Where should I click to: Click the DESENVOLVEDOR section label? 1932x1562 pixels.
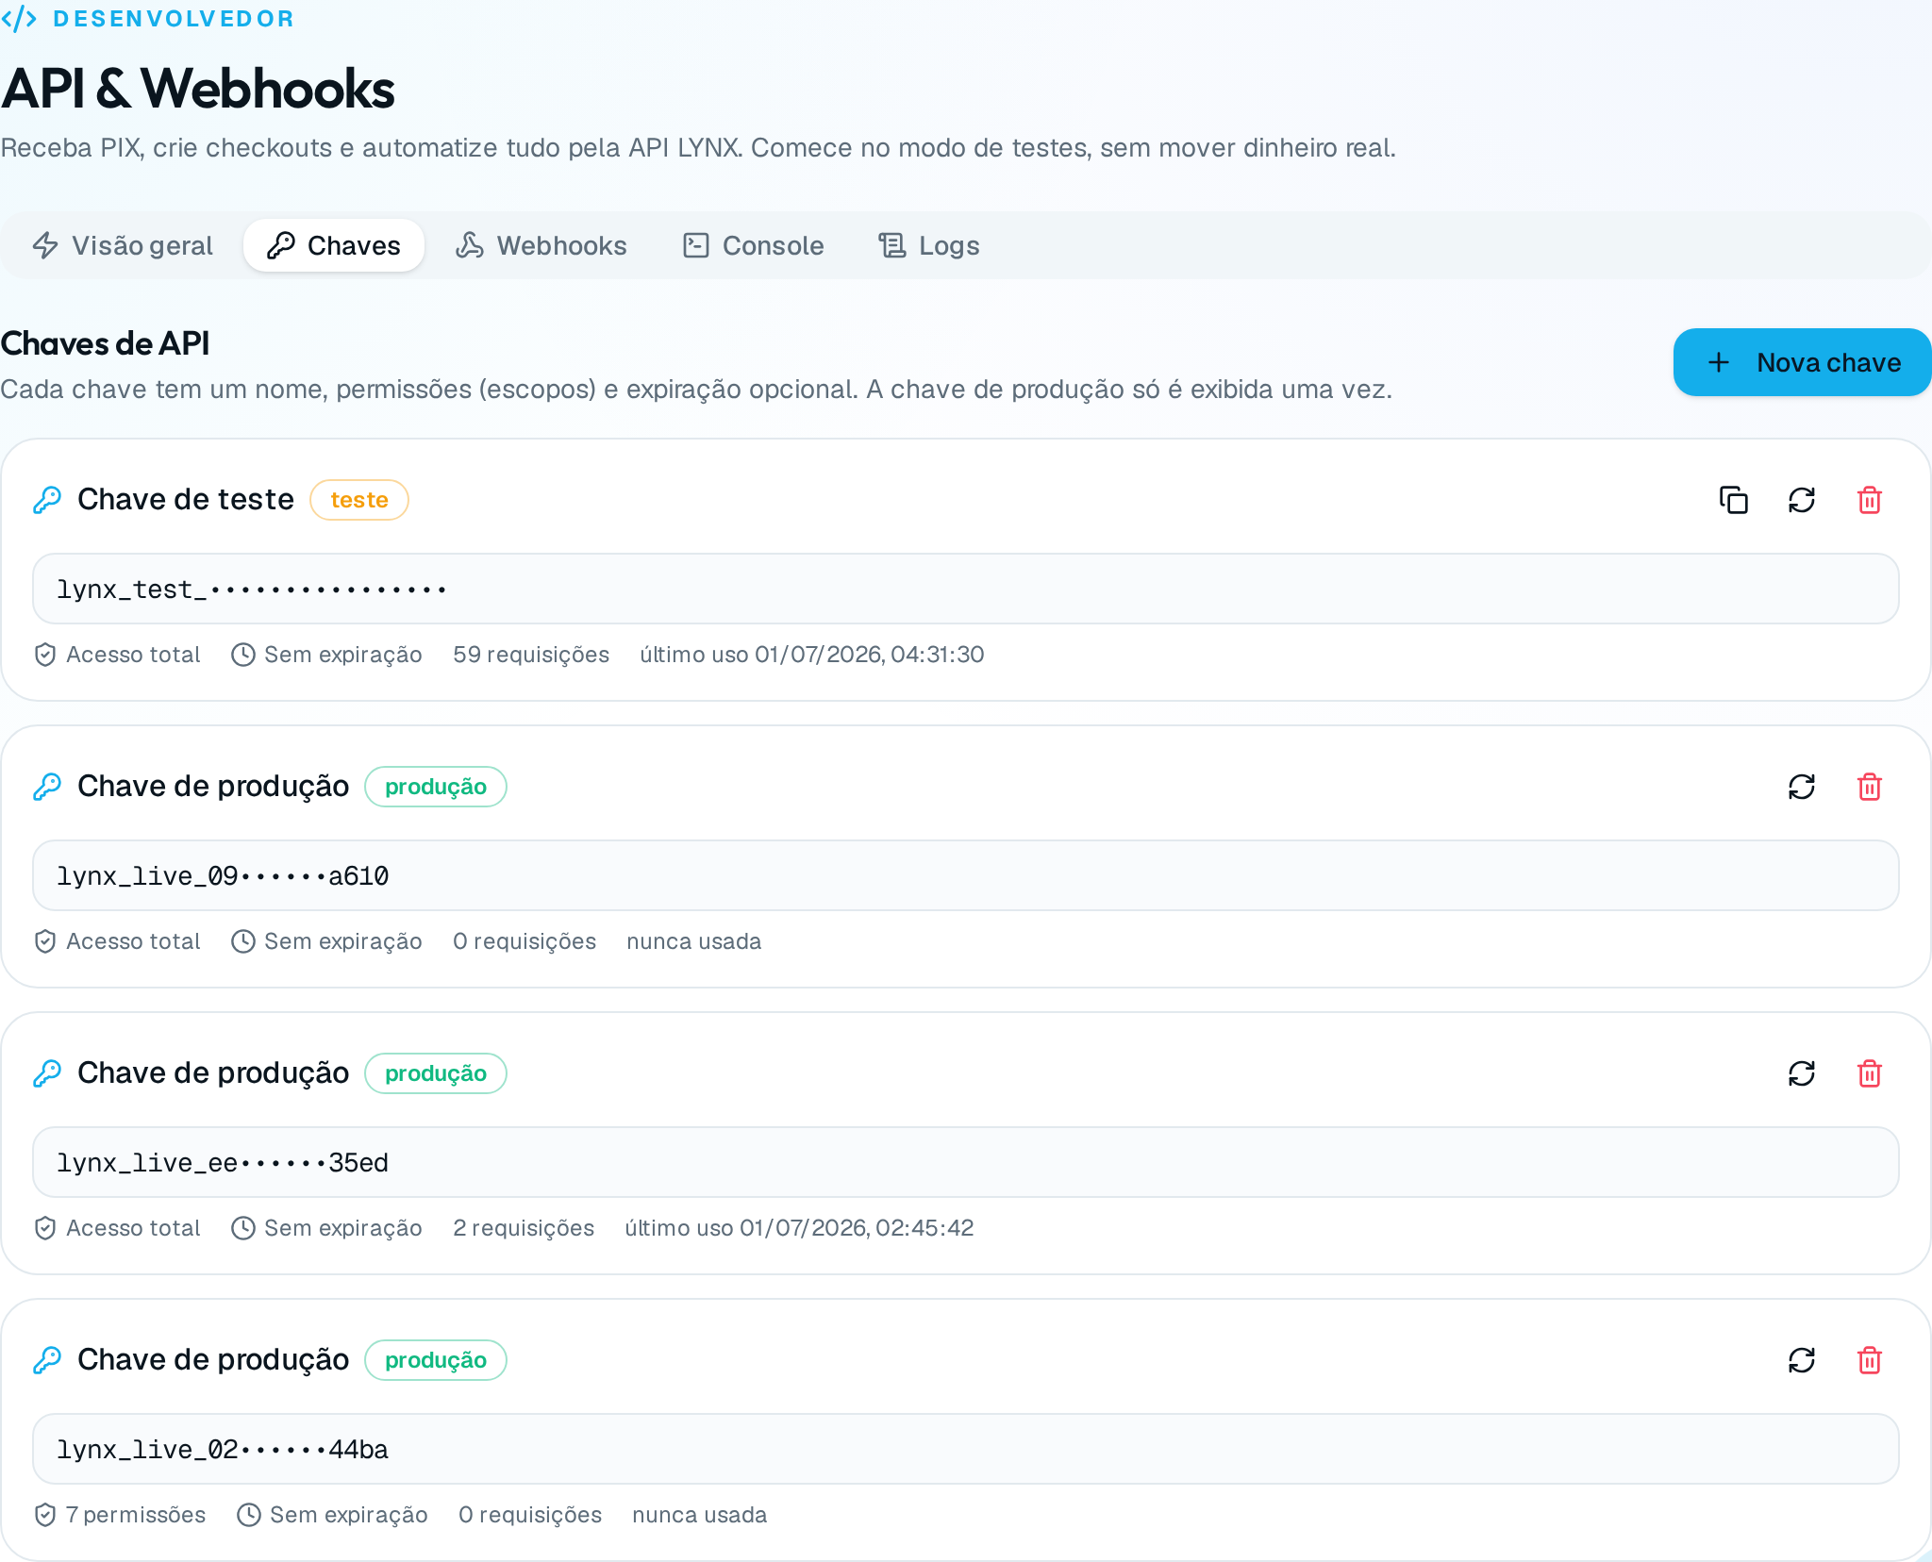[174, 19]
